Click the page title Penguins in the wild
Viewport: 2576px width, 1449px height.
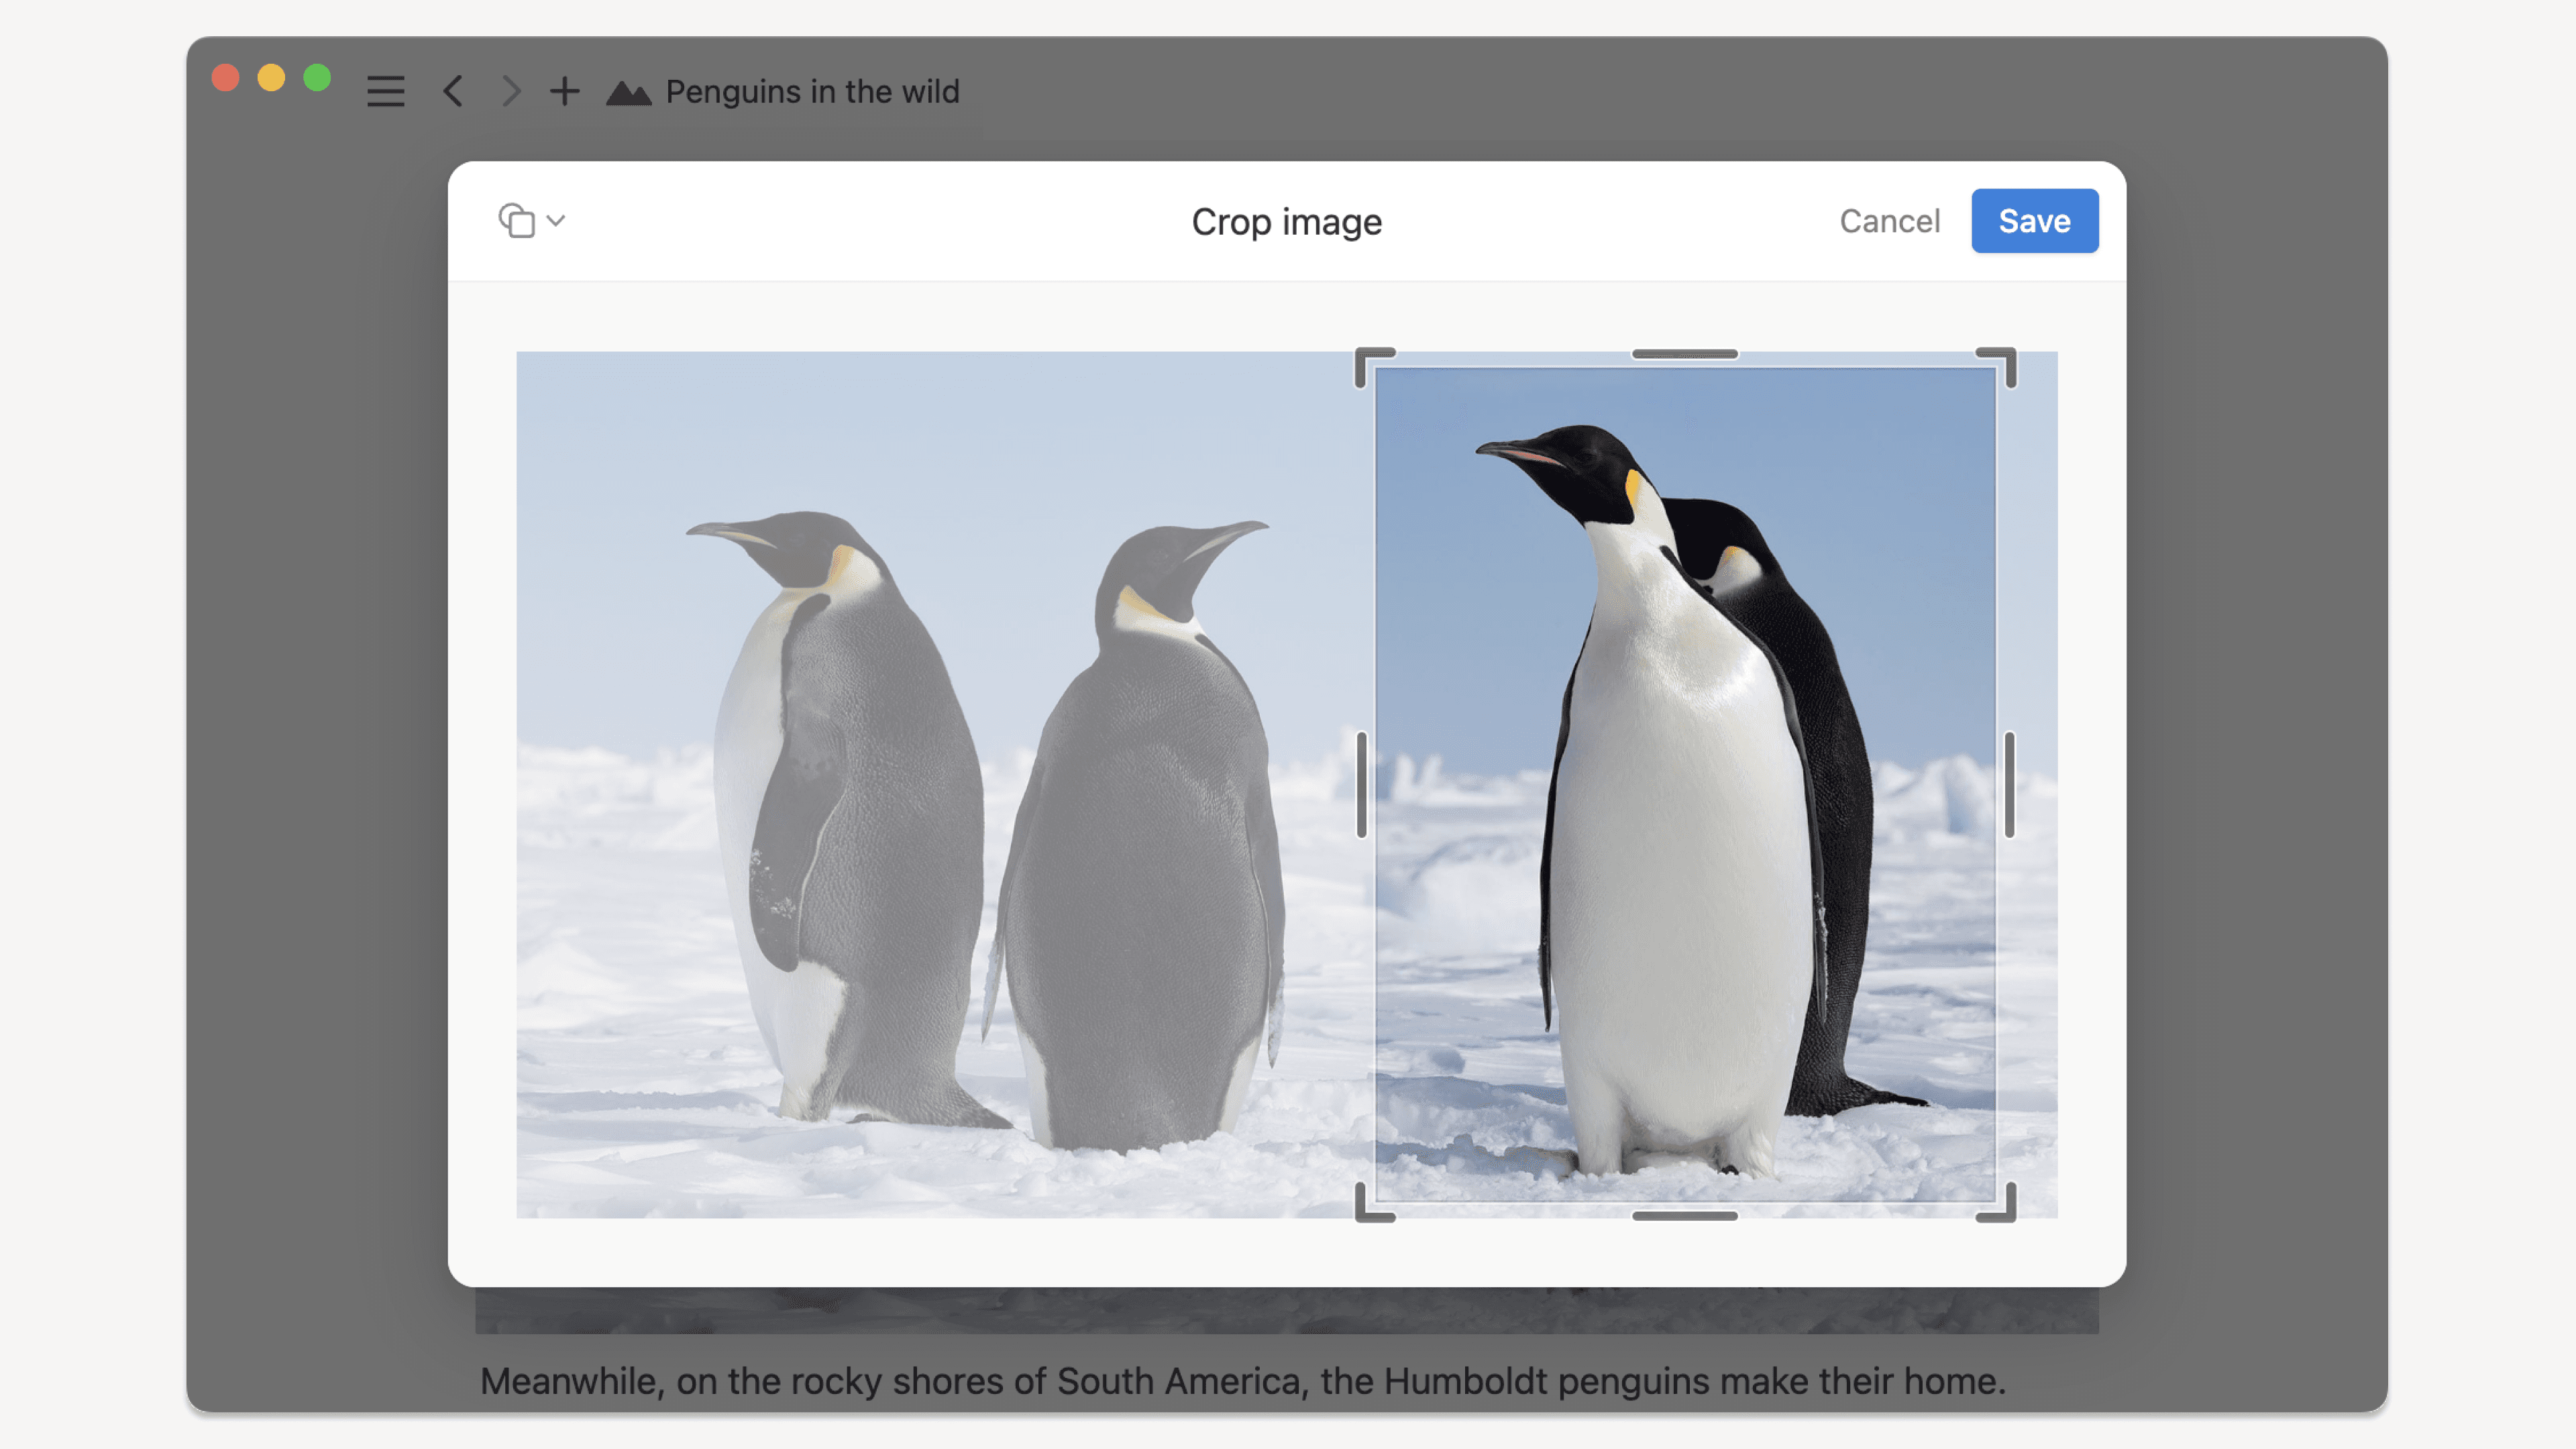[x=812, y=91]
